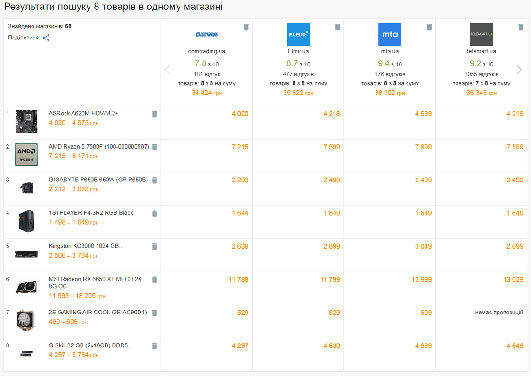Open AMD Ryzen 5 processor thumbnail
The image size is (531, 376).
(26, 154)
